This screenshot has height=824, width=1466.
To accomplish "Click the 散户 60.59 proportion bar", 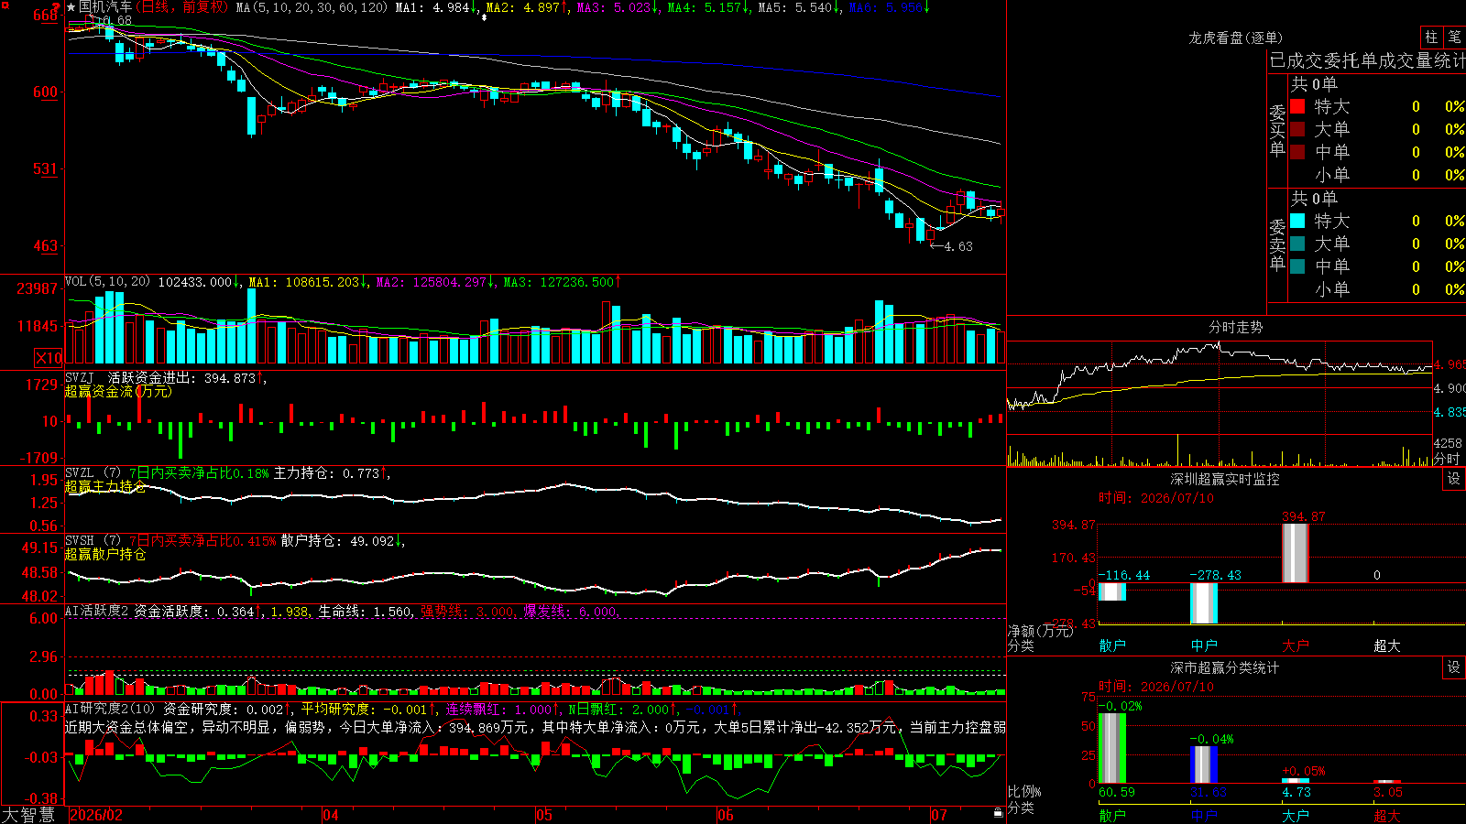I will [x=1112, y=748].
